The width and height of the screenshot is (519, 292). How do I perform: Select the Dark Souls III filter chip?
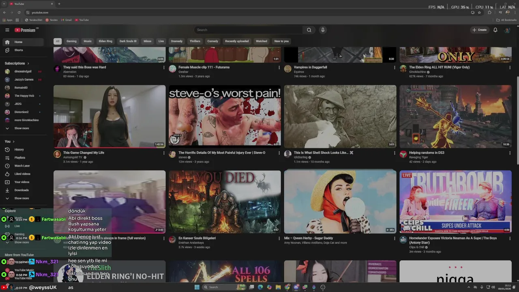128,41
